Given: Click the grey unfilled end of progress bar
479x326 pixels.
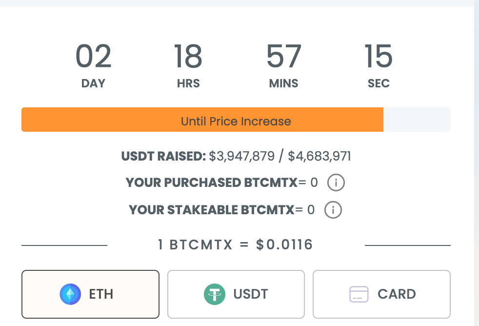Looking at the screenshot, I should (x=417, y=120).
